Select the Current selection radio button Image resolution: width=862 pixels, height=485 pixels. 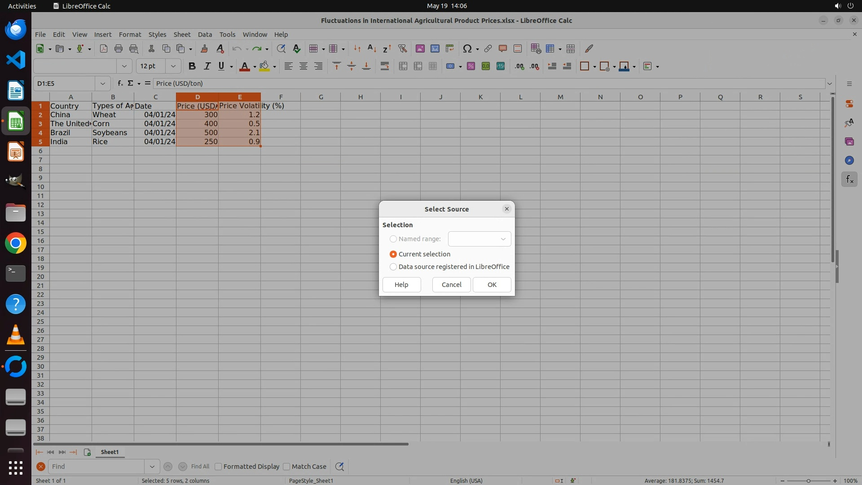click(393, 254)
